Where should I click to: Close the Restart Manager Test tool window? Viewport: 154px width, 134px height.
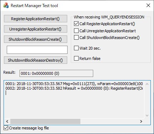[148, 5]
